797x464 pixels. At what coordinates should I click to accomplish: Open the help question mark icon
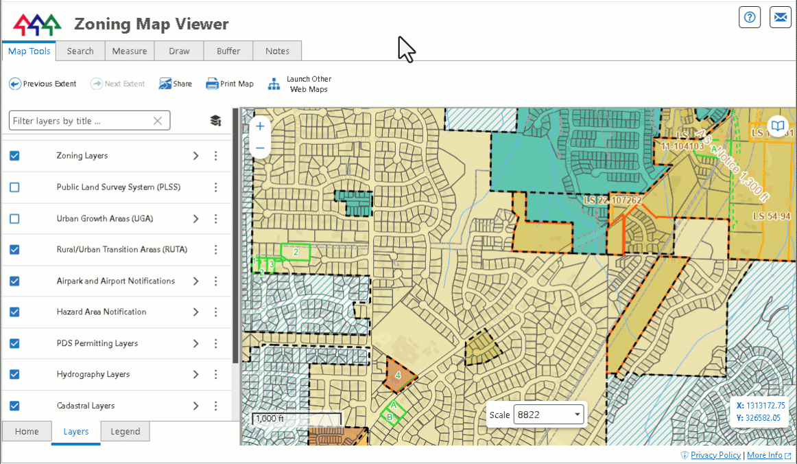point(750,17)
